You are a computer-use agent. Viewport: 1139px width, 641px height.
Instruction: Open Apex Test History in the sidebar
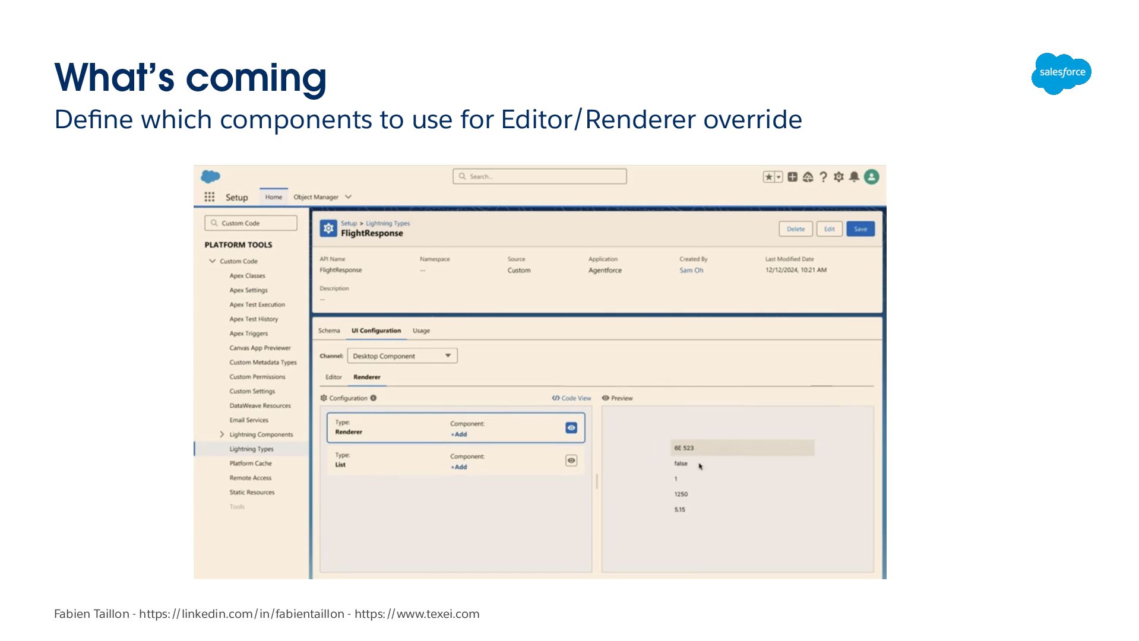coord(254,319)
